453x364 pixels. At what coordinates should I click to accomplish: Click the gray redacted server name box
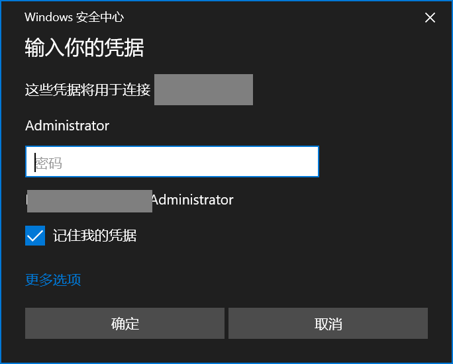click(x=203, y=90)
